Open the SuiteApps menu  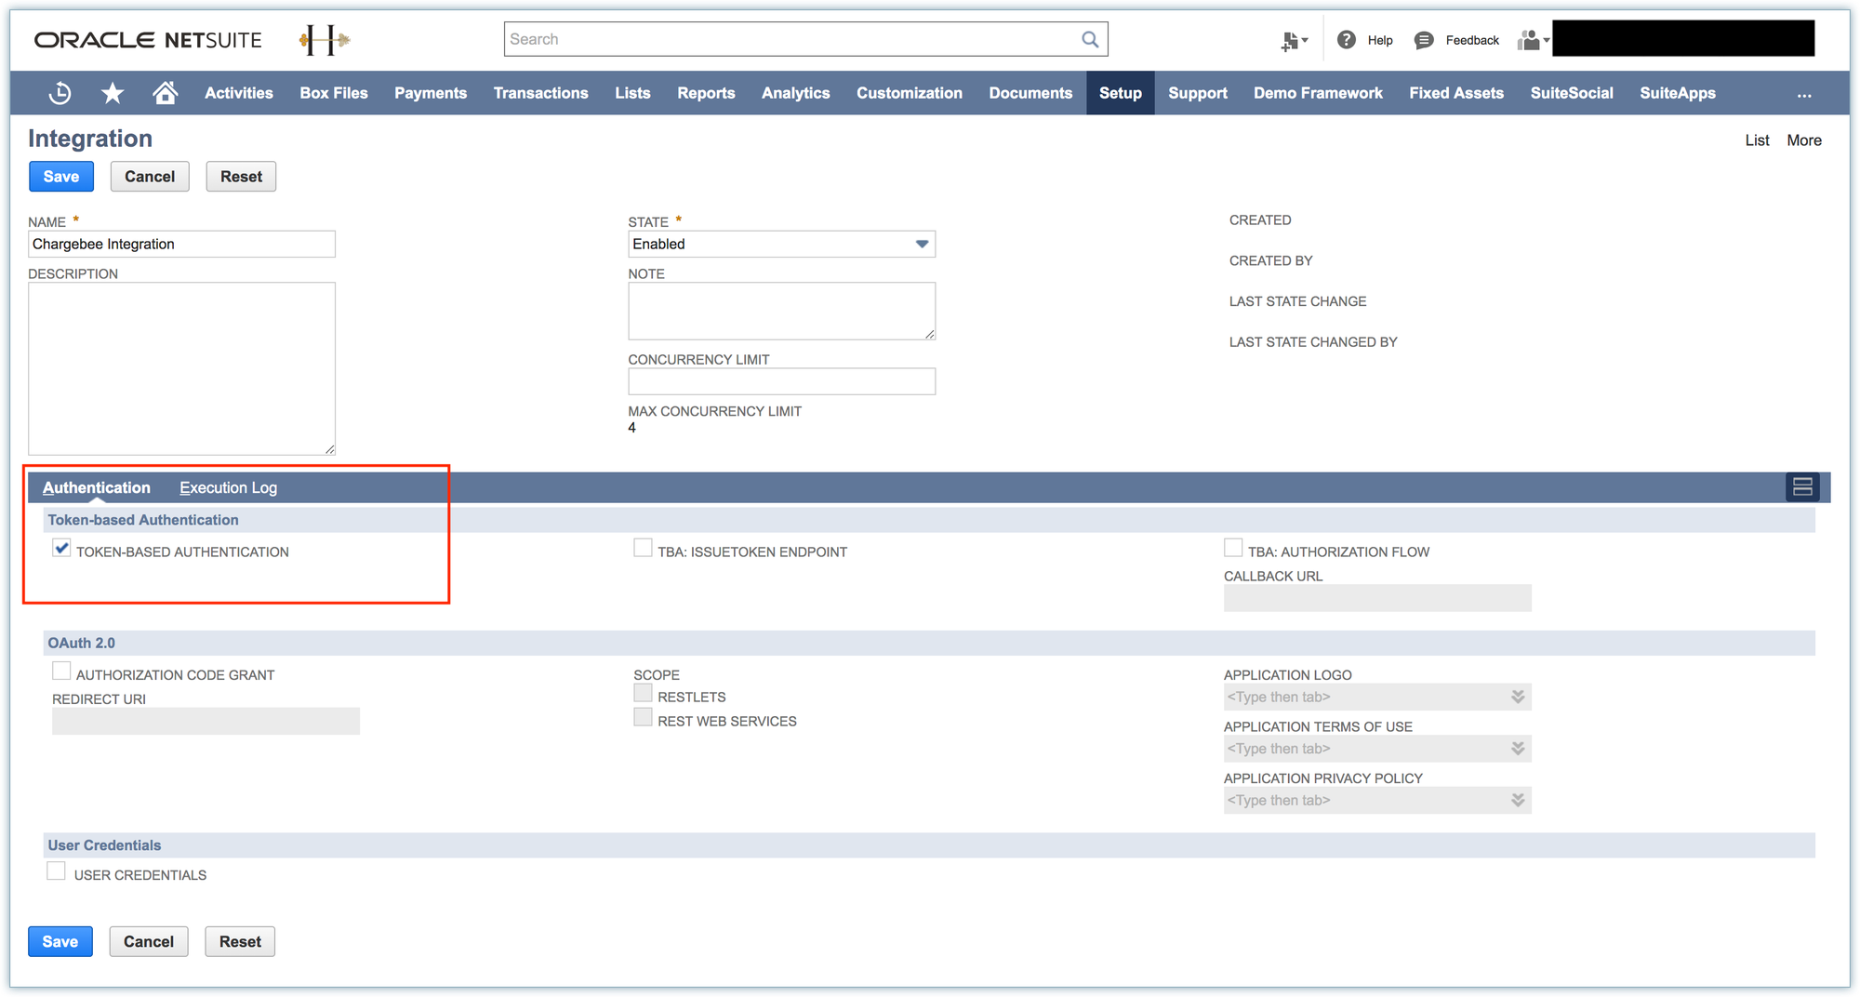pyautogui.click(x=1678, y=93)
